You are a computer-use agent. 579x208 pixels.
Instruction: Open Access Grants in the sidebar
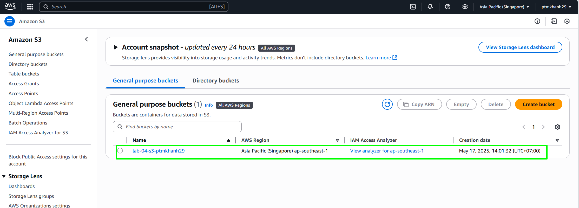(x=24, y=84)
